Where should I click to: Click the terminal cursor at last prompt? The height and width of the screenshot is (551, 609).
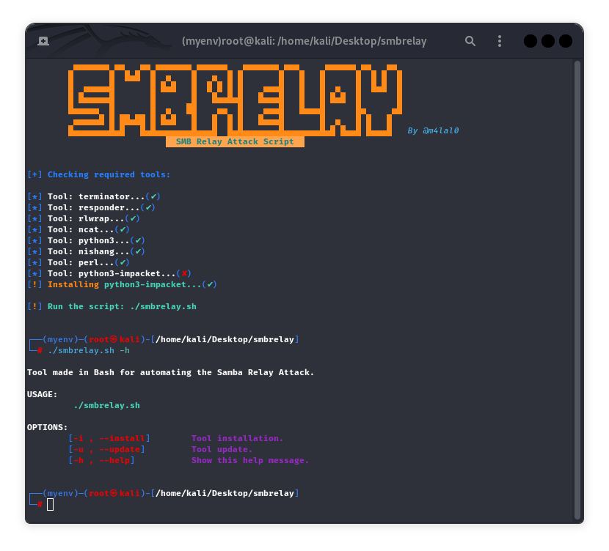click(x=51, y=504)
